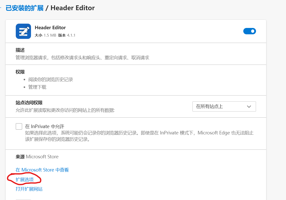Image resolution: width=286 pixels, height=200 pixels.
Task: Select the 管理下载 permission text
Action: click(37, 87)
